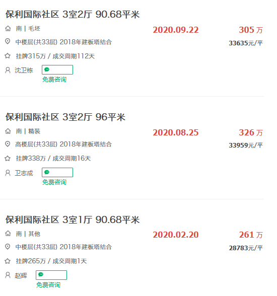Screen dimensions: 277x296
Task: Click location pin beside 高楼层(共33层)
Action: pyautogui.click(x=8, y=144)
